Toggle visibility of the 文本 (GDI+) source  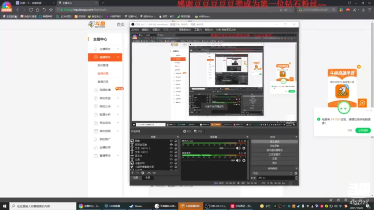[x=171, y=152]
